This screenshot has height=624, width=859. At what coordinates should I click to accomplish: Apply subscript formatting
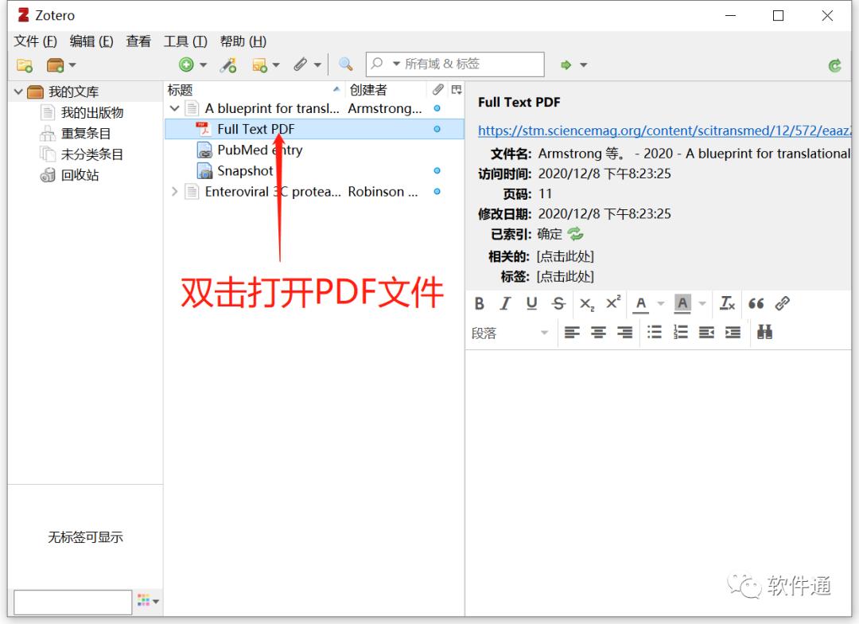(587, 304)
